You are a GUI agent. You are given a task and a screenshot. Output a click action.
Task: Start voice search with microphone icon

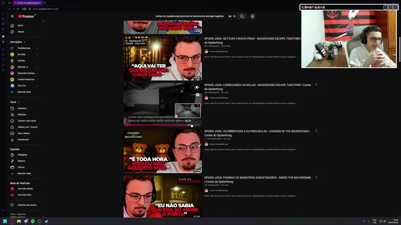tap(252, 16)
